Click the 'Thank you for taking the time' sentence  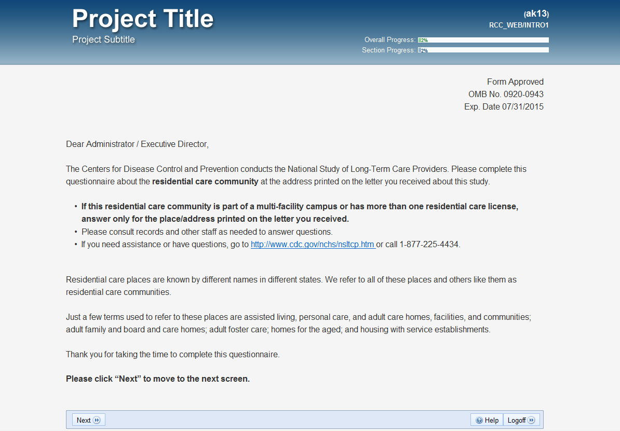(x=172, y=355)
